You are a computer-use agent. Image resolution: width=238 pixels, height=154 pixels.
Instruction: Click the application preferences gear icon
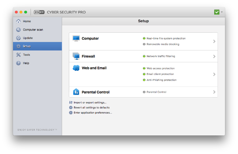(71, 113)
